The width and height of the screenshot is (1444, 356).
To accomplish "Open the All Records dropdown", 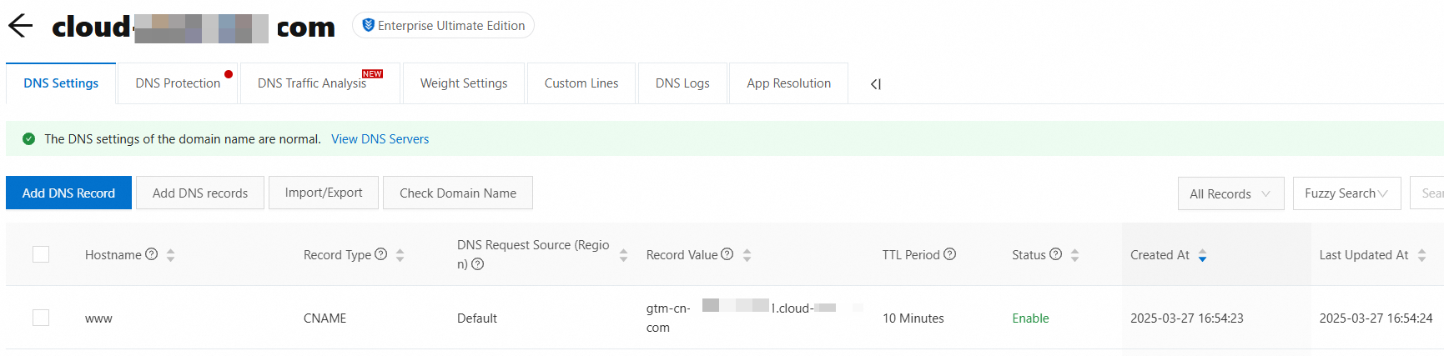I will (1230, 193).
